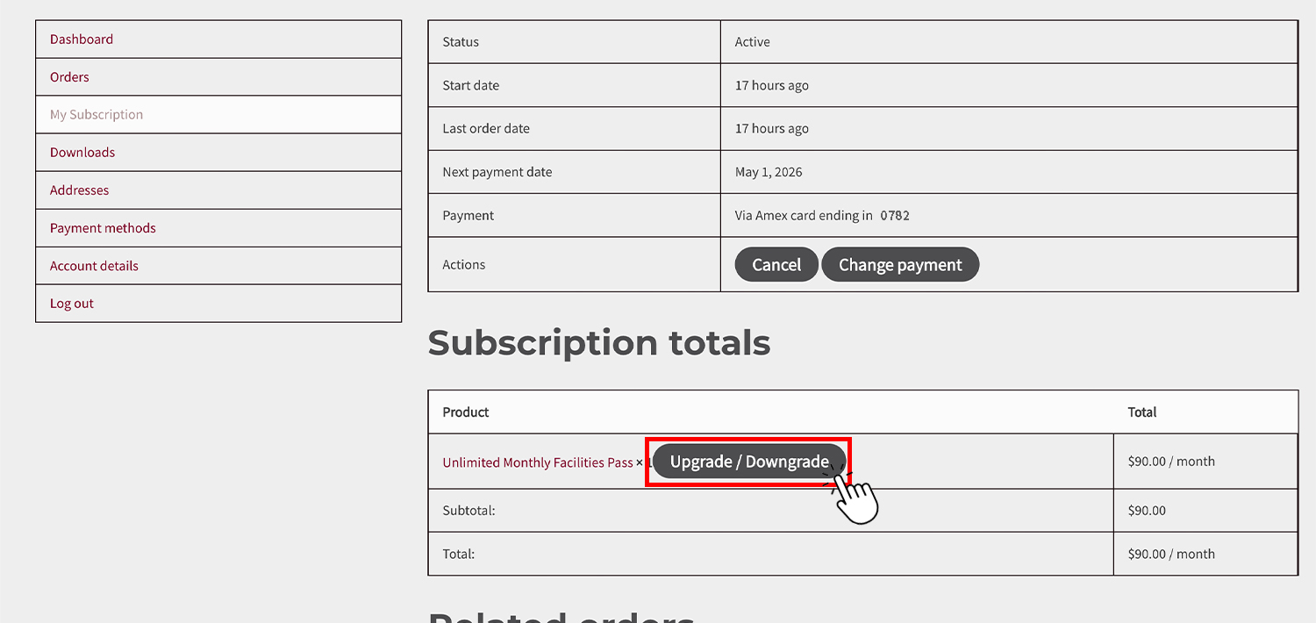Open Unlimited Monthly Facilities Pass product link
The height and width of the screenshot is (623, 1316).
(x=537, y=462)
